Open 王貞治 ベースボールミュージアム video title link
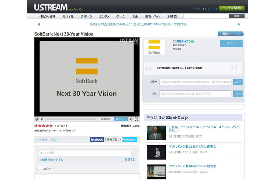 click(x=204, y=129)
